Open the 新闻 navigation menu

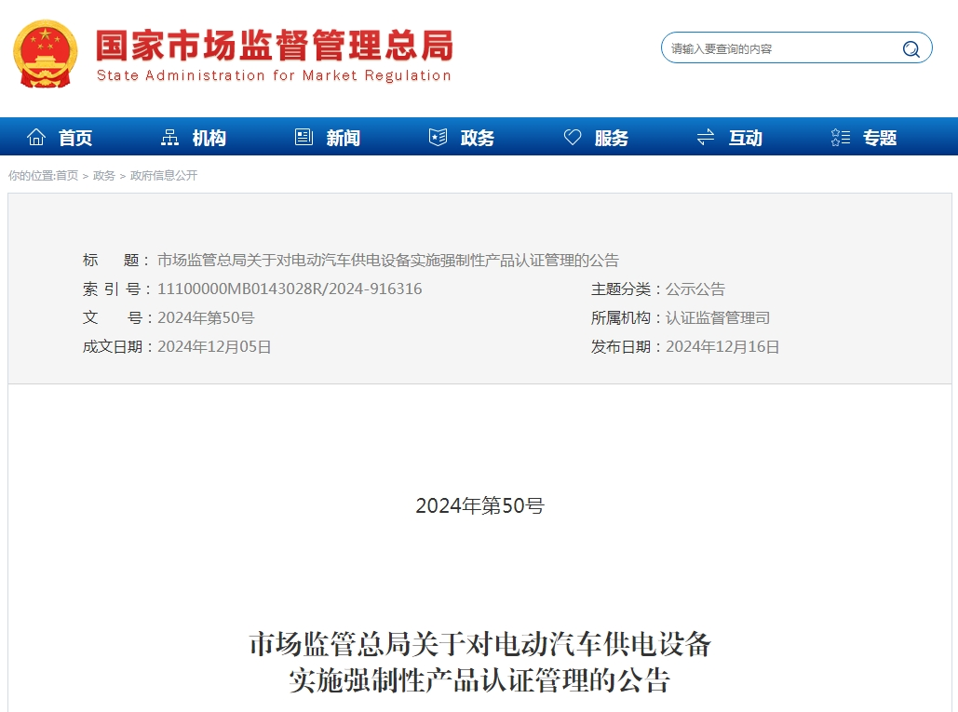pos(343,138)
